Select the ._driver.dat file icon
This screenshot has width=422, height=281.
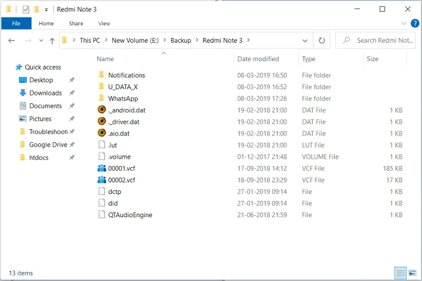tap(102, 121)
